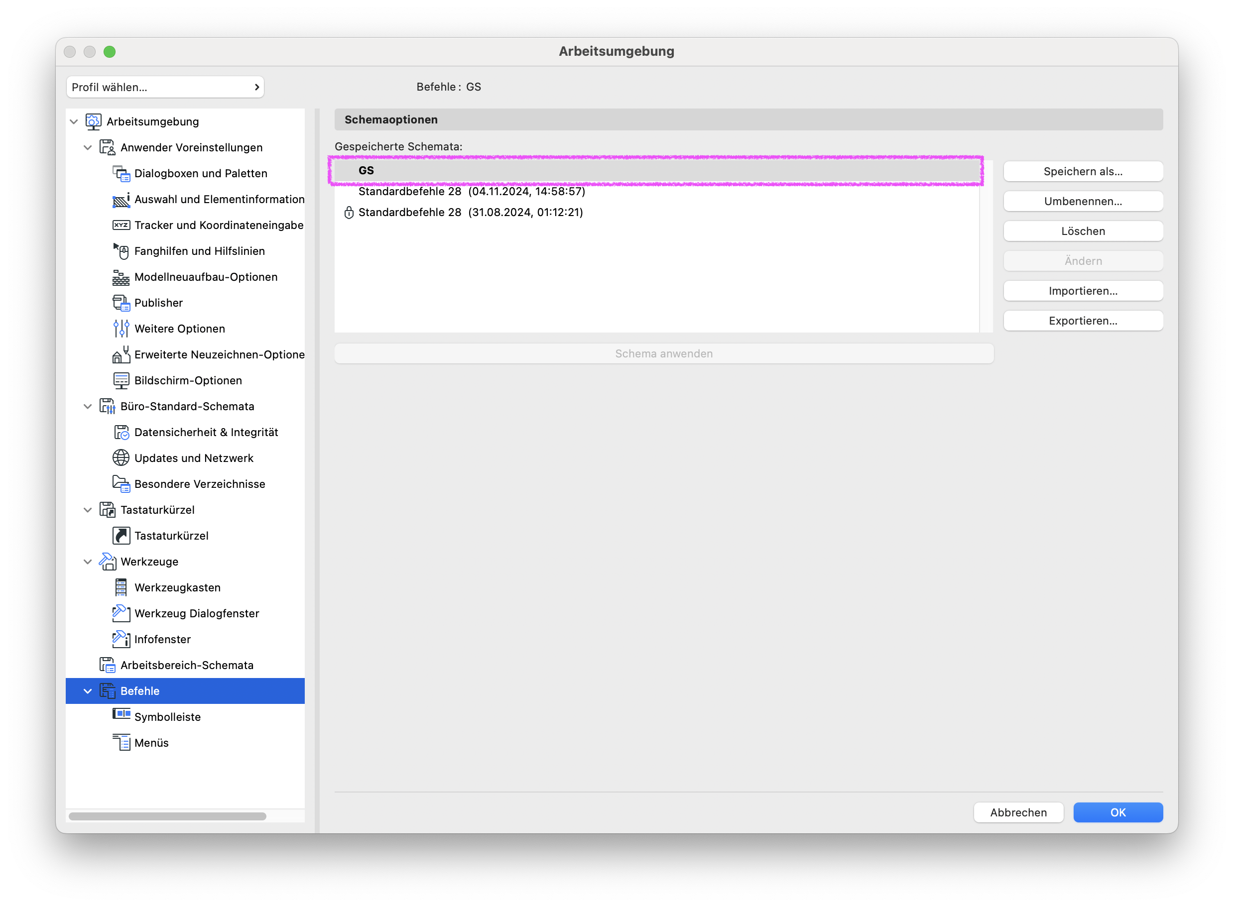Click the Befehle tree icon
The width and height of the screenshot is (1234, 907).
click(107, 690)
